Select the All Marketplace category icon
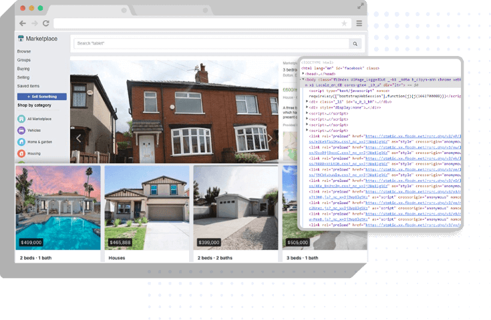The image size is (491, 320). (x=21, y=119)
